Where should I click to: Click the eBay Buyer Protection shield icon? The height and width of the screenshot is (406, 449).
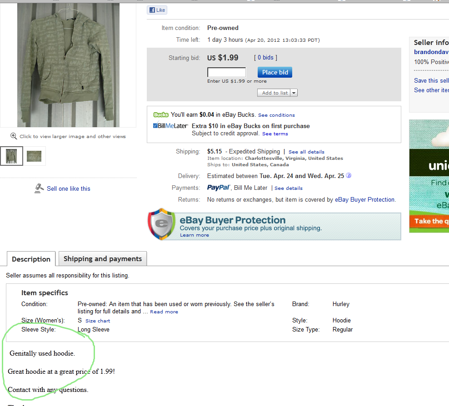pos(161,223)
